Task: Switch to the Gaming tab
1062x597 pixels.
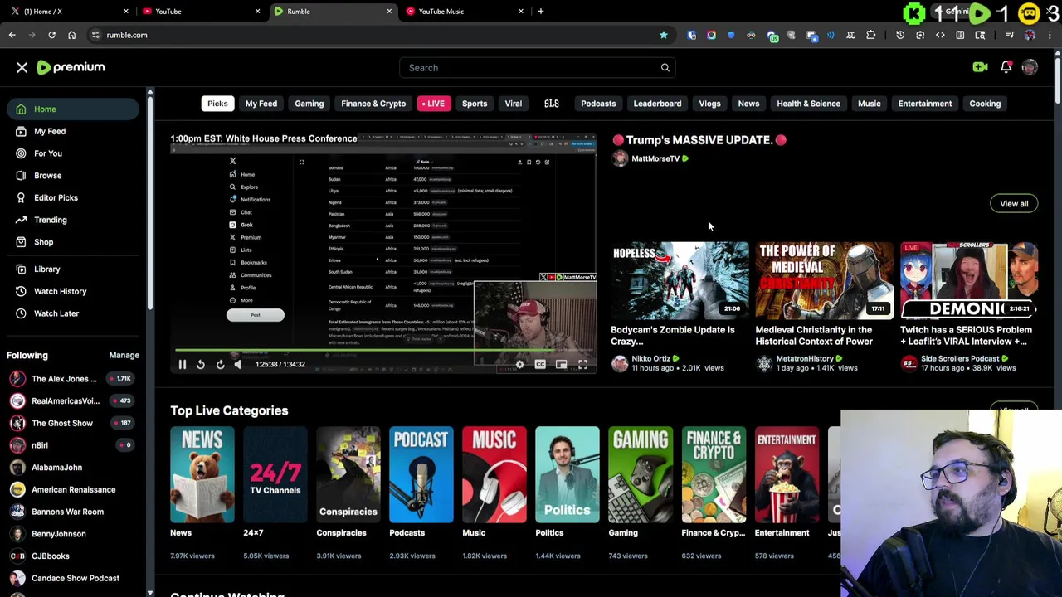Action: (x=309, y=104)
